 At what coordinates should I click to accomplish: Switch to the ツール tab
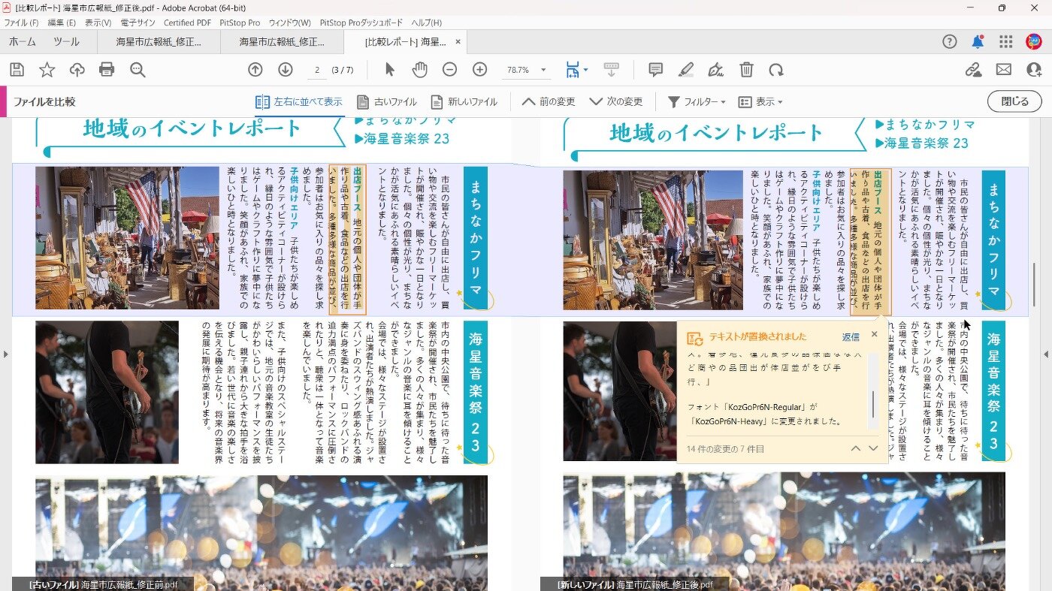click(66, 42)
